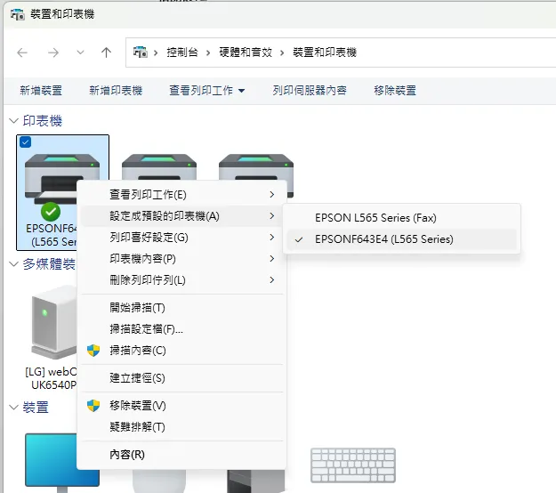Choose EPSON L565 Series (Fax) as default

(x=401, y=218)
